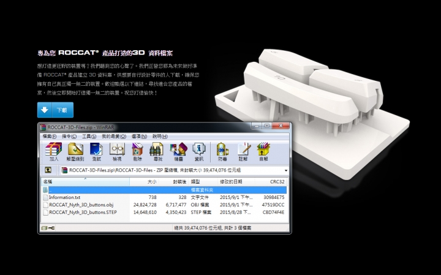Click the Extract To (解壓縮到) toolbar icon
Screen dimensions: 441x275
[75, 151]
